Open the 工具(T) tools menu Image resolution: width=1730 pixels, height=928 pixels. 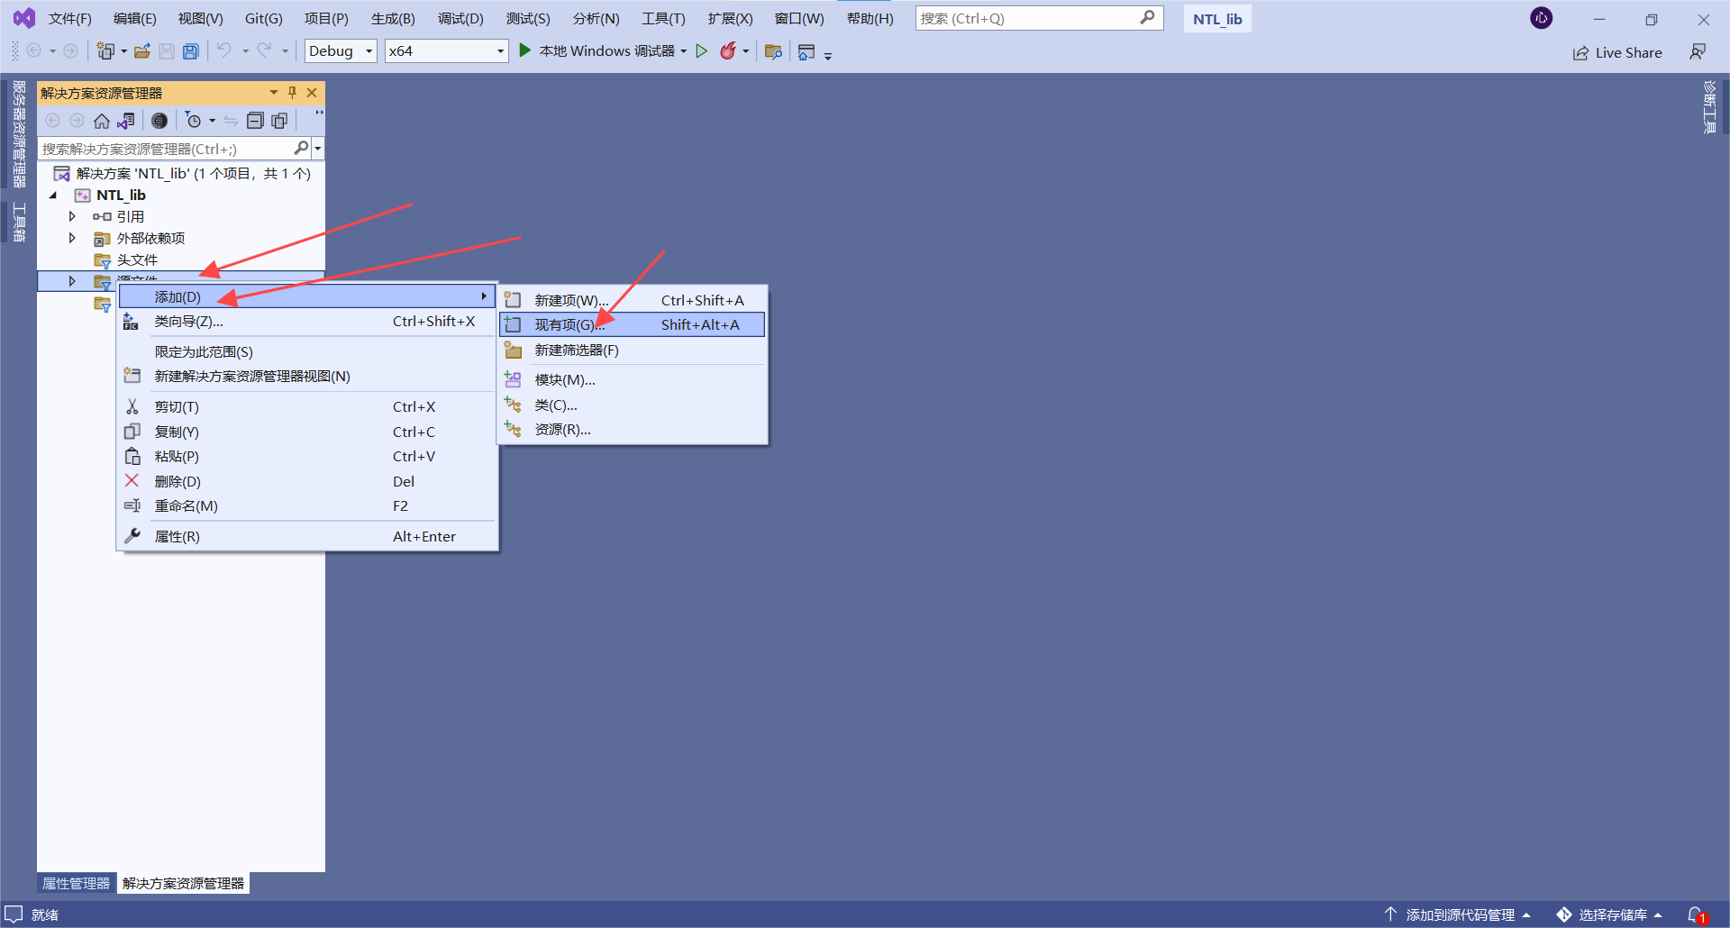(x=663, y=19)
